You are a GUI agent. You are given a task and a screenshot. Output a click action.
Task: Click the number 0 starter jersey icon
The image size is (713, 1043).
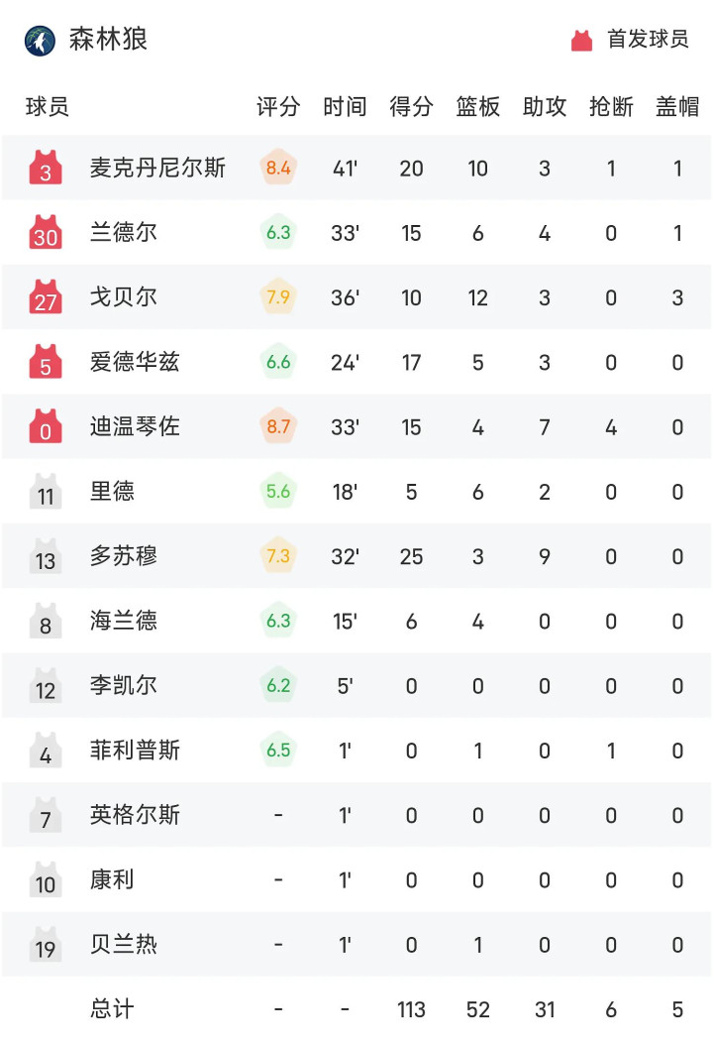[46, 427]
